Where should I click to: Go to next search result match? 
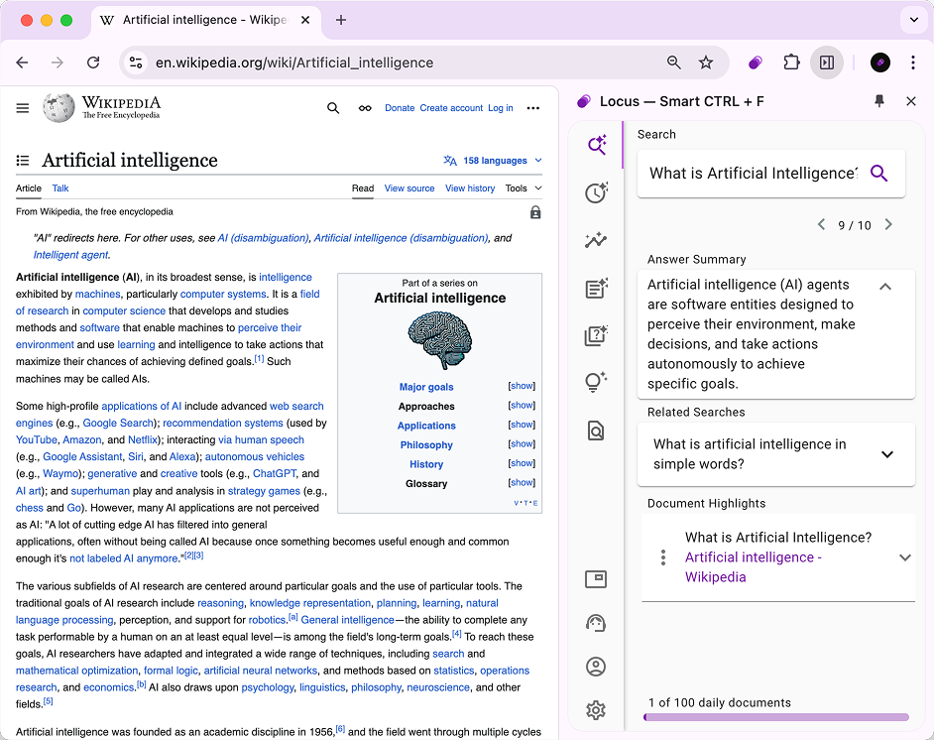[x=888, y=225]
